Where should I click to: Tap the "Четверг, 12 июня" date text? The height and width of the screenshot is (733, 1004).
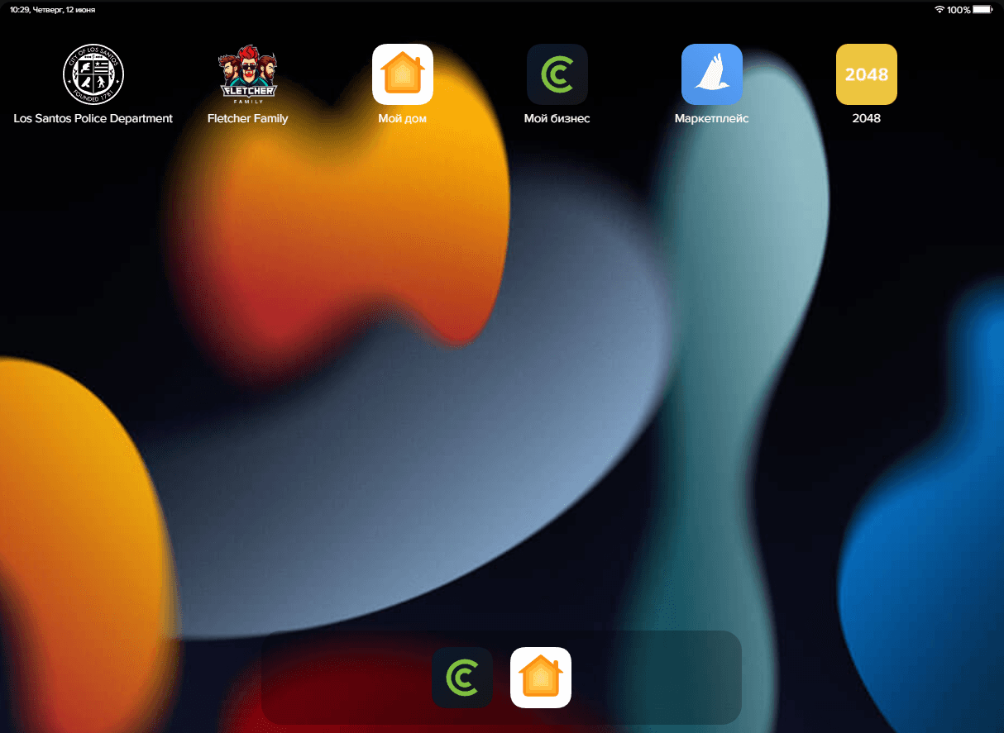[x=64, y=10]
